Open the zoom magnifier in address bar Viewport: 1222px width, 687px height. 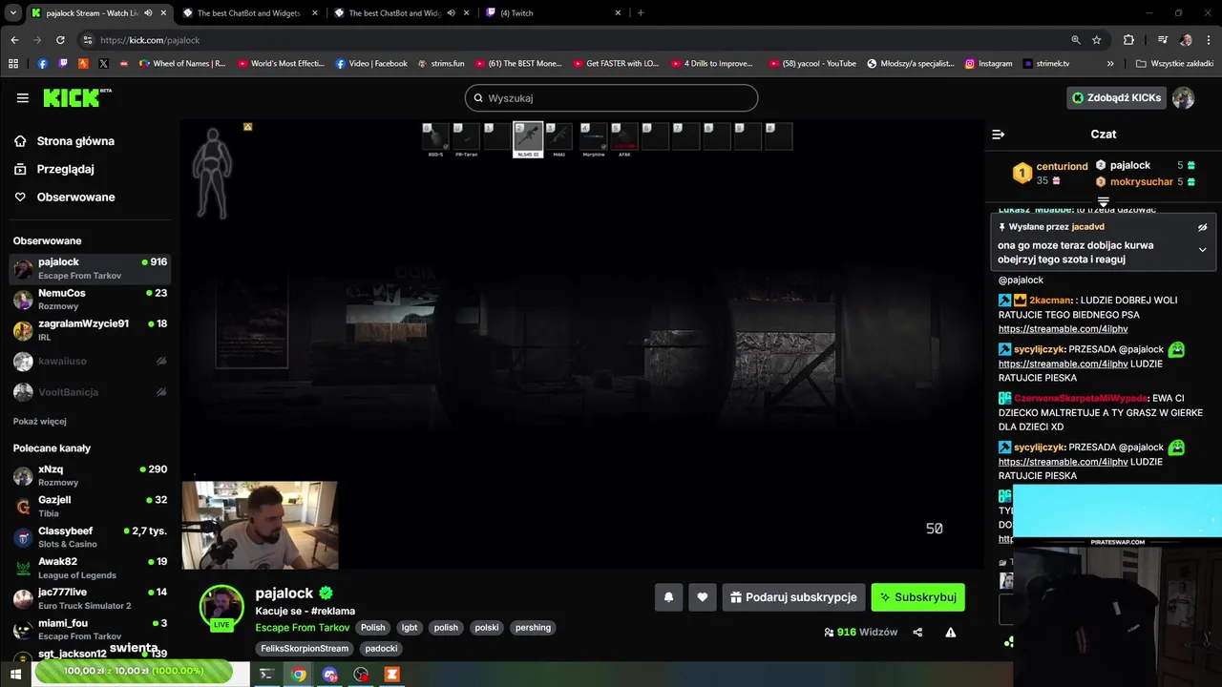[x=1076, y=40]
